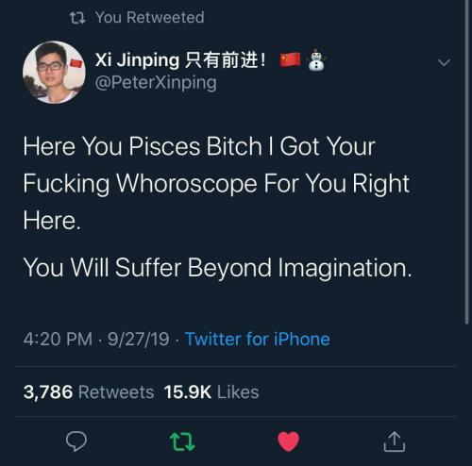Open the reply speech bubble icon
This screenshot has width=472, height=466.
point(76,441)
